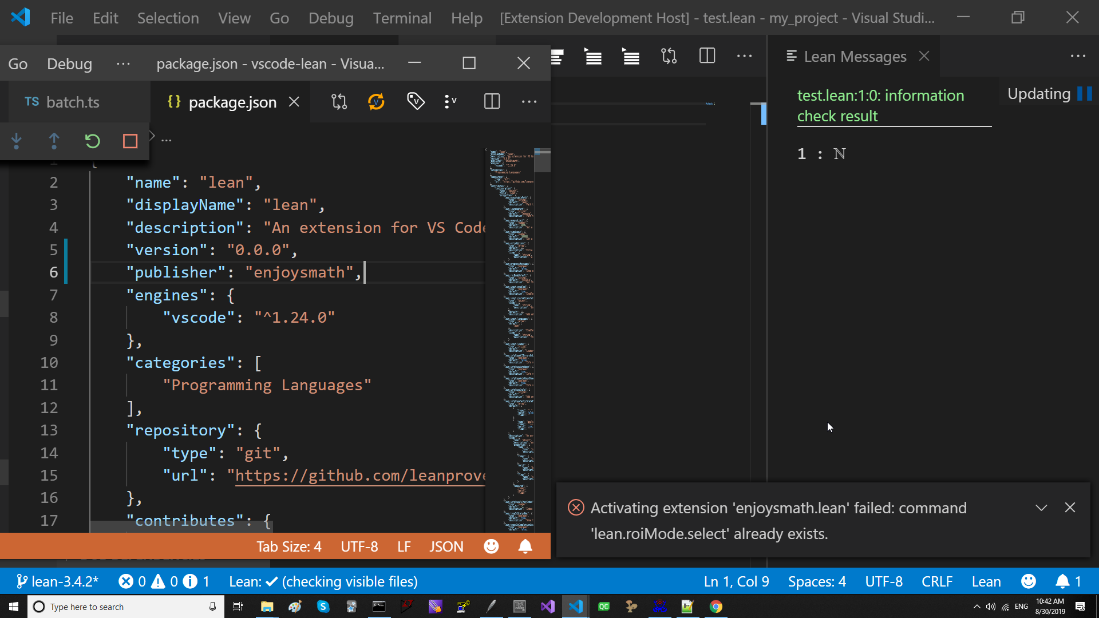Click the Step Out debug icon
This screenshot has width=1099, height=618.
[x=54, y=141]
